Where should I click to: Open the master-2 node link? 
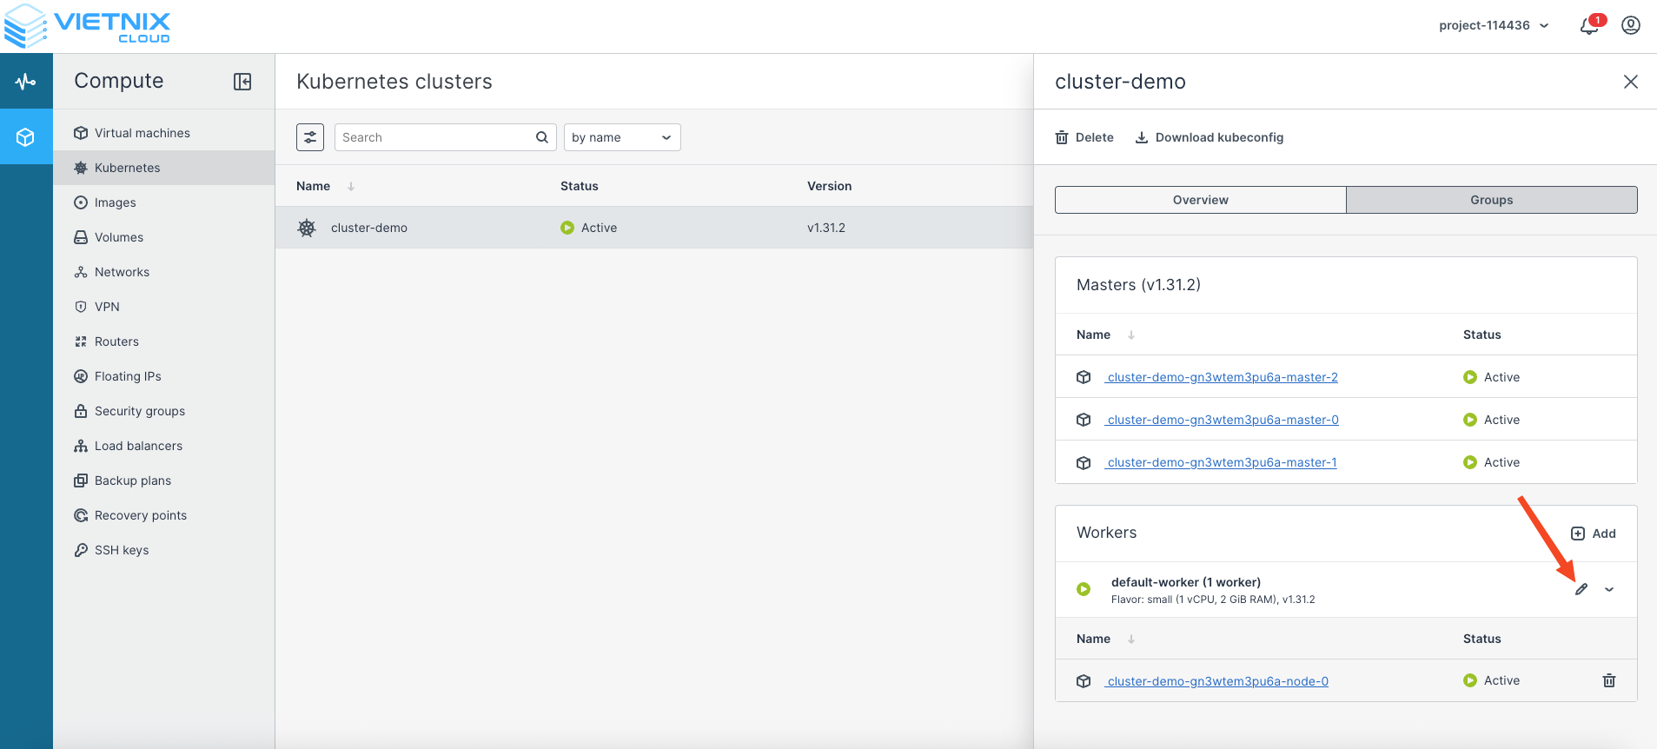pos(1222,377)
